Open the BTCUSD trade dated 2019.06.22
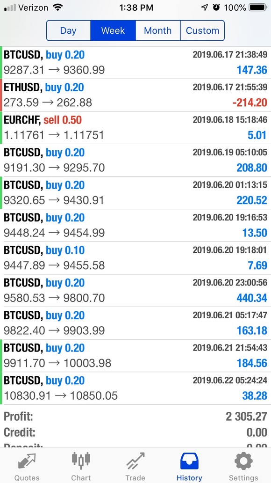 (135, 388)
